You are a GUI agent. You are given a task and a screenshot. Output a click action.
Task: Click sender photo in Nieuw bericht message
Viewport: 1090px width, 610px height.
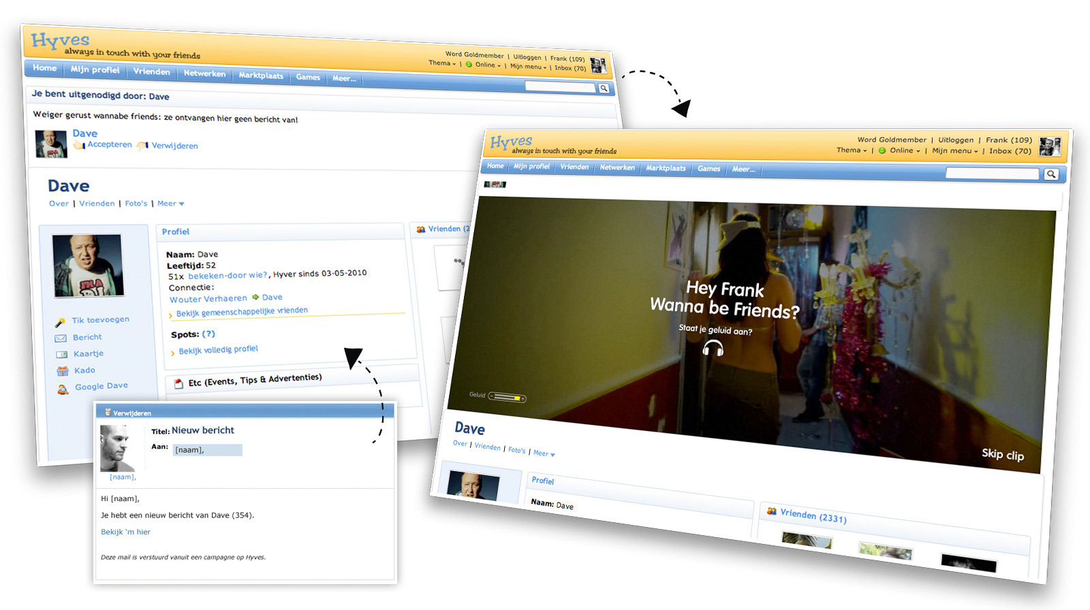pos(117,449)
